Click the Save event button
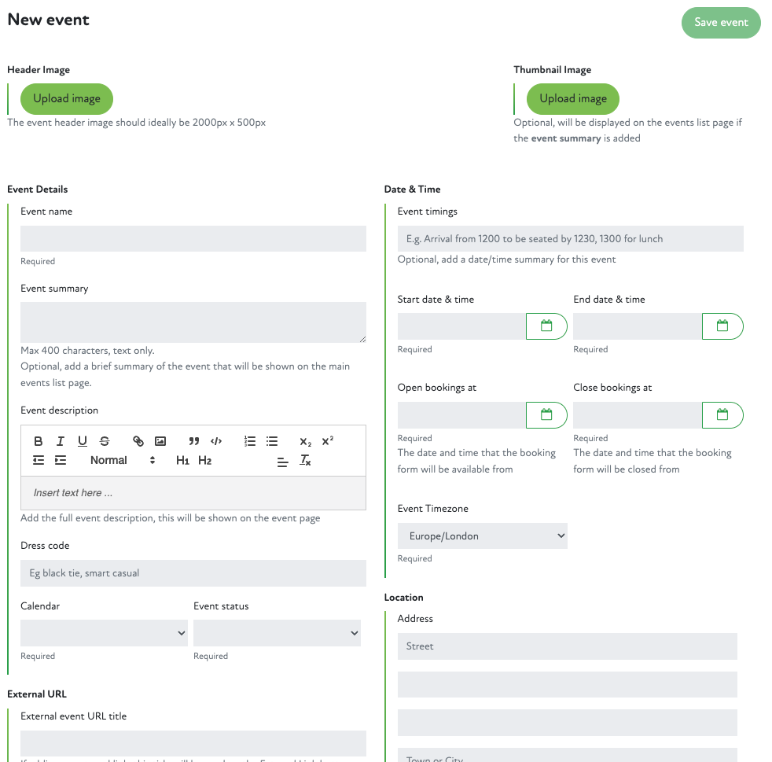This screenshot has width=772, height=762. (x=721, y=23)
